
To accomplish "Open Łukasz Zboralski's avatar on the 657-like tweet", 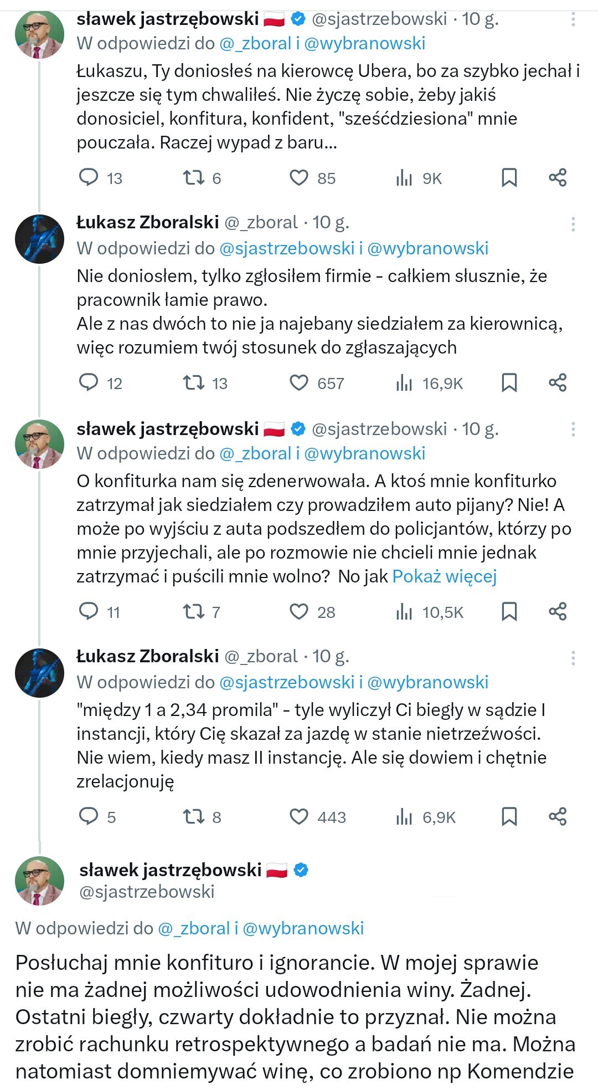I will coord(39,239).
